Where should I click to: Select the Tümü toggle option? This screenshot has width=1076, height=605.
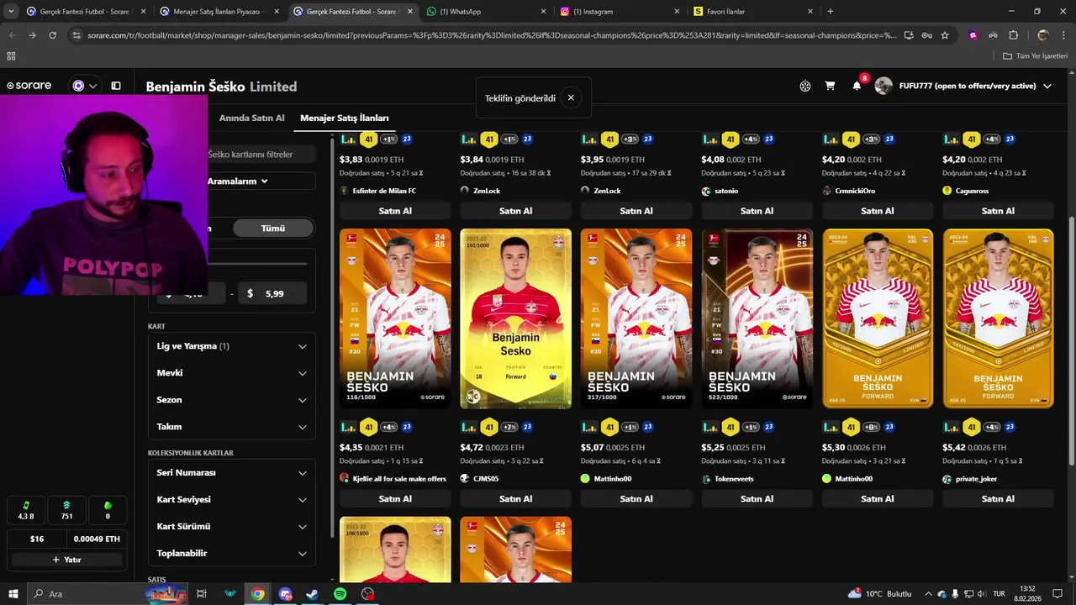point(273,228)
